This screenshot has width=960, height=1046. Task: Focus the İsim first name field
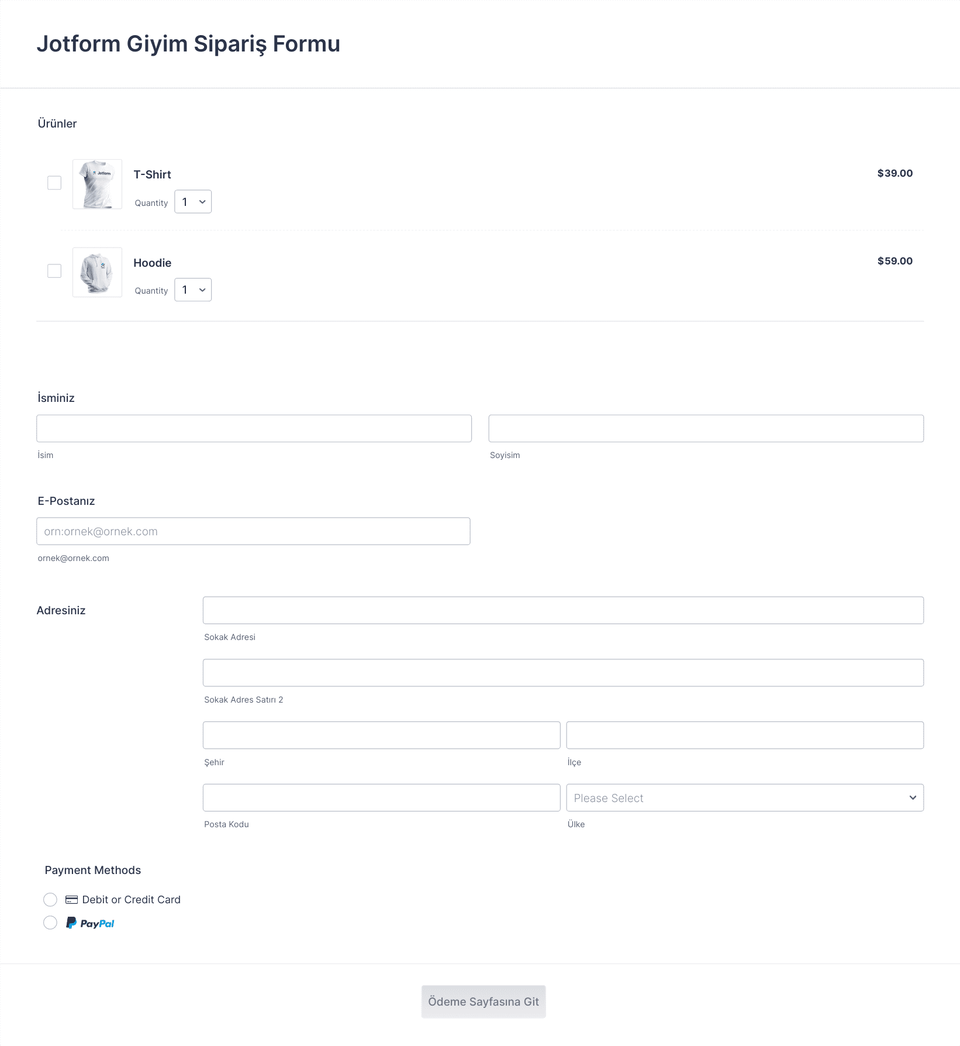pyautogui.click(x=254, y=428)
